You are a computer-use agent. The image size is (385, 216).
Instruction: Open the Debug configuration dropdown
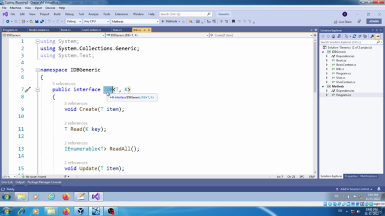click(73, 22)
